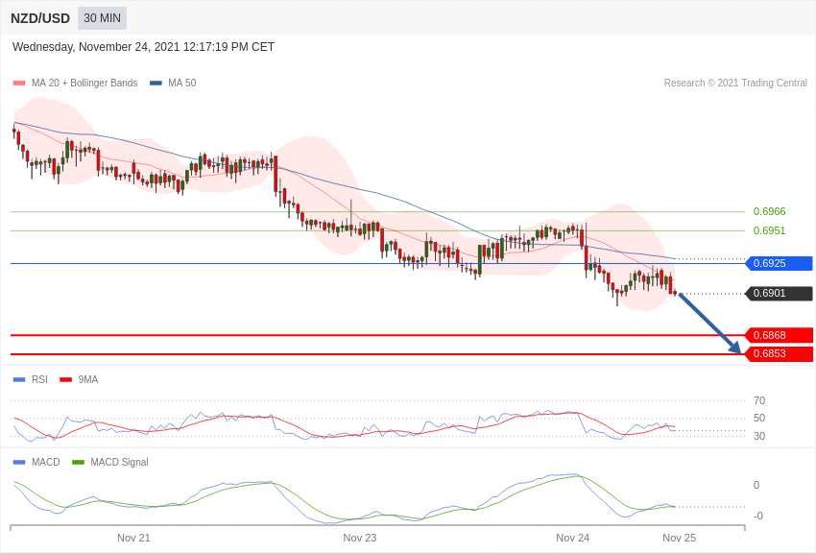Click the NZD/USD symbol title
Image resolution: width=816 pixels, height=553 pixels.
pos(40,18)
